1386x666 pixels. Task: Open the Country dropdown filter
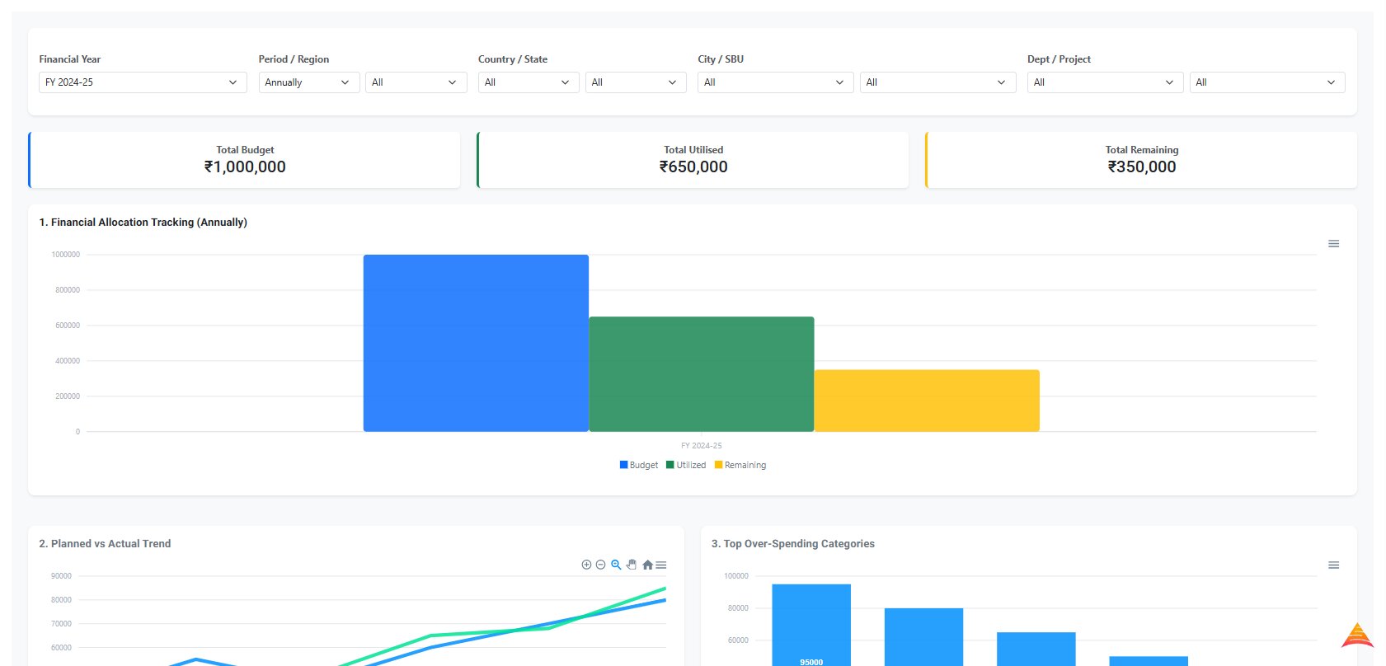(528, 82)
